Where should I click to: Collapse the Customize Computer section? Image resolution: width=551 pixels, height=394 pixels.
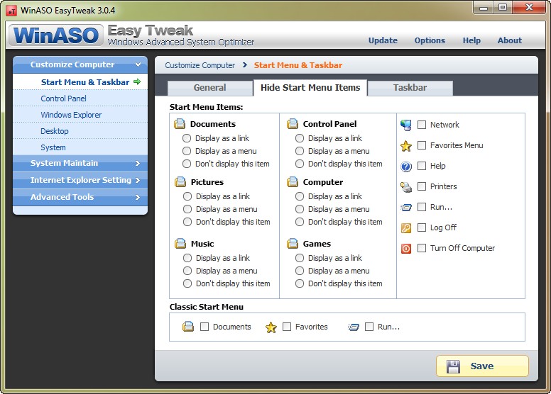(80, 64)
